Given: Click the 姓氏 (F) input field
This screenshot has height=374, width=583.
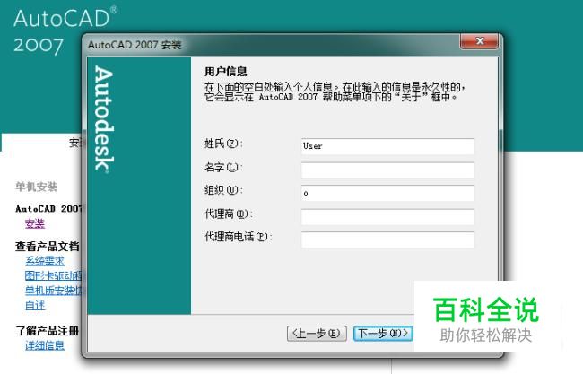Looking at the screenshot, I should pyautogui.click(x=387, y=146).
